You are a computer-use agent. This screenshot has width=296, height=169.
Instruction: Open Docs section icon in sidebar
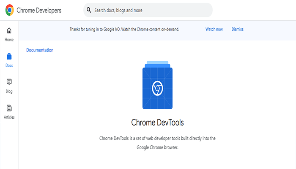point(9,56)
